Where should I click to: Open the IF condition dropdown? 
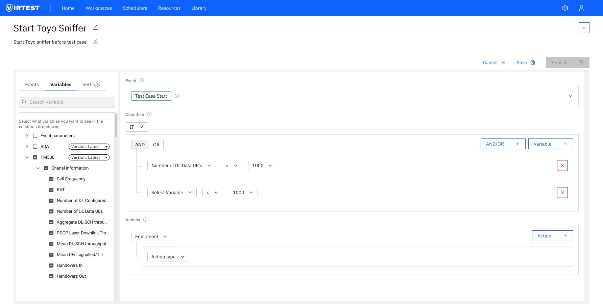point(137,127)
